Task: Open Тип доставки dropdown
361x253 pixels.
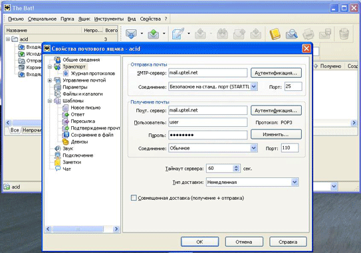Action: pyautogui.click(x=295, y=182)
